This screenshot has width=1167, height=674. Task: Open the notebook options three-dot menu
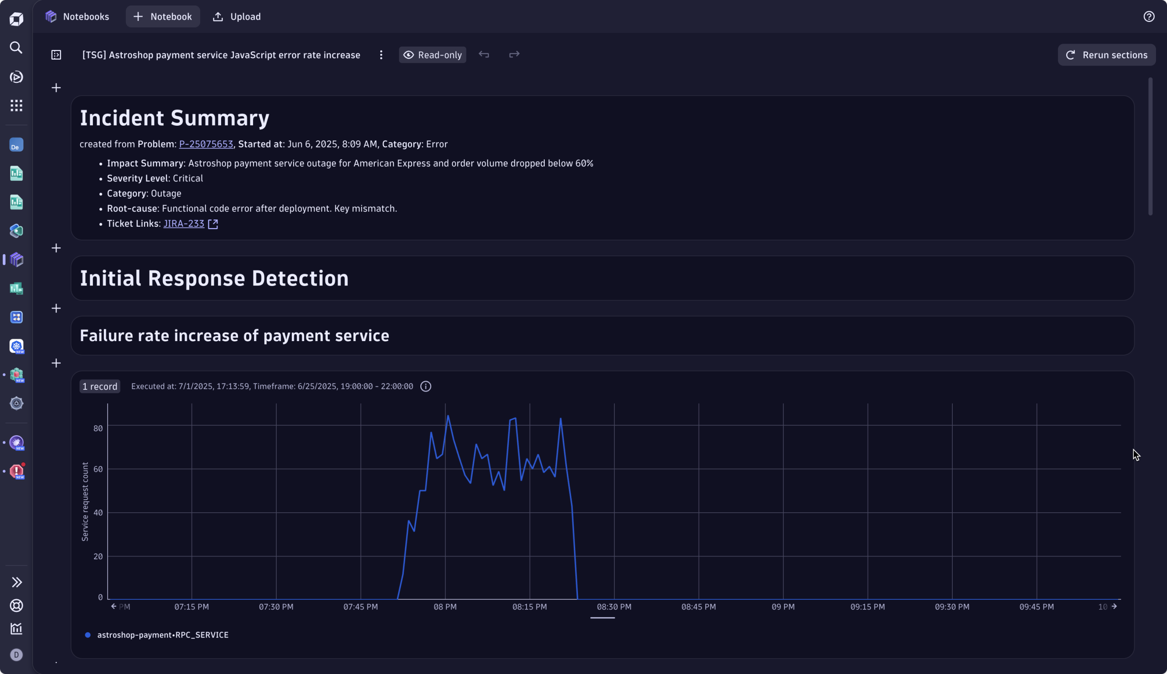[x=381, y=55]
